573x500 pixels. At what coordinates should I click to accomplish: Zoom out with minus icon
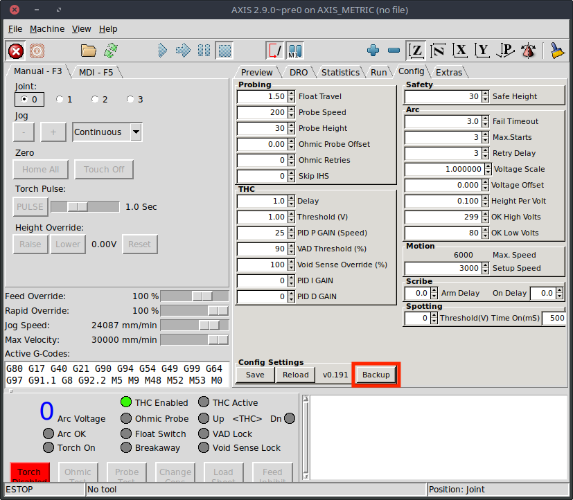point(394,51)
